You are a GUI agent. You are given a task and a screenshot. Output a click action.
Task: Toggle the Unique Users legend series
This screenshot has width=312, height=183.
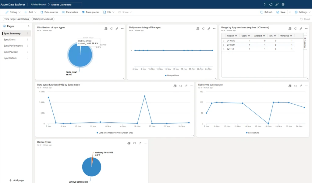(x=172, y=75)
